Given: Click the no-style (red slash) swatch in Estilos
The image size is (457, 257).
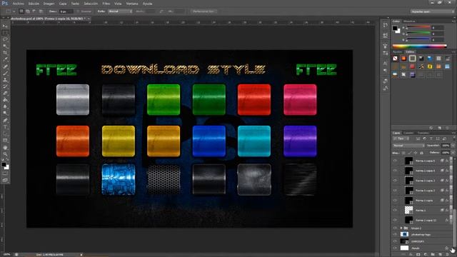Looking at the screenshot, I should click(x=395, y=59).
